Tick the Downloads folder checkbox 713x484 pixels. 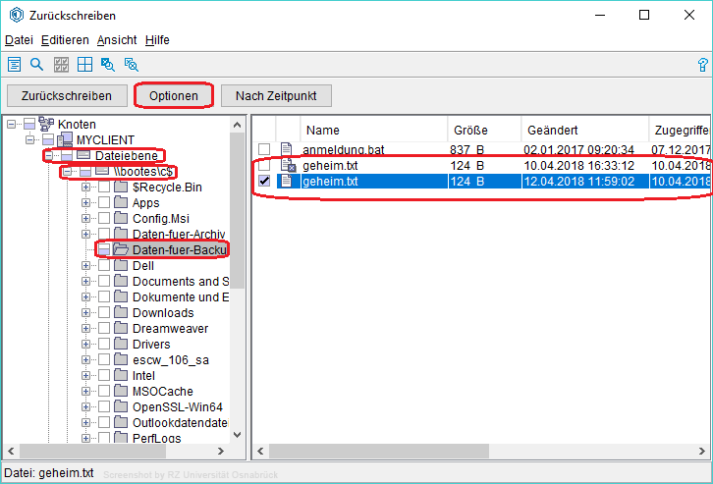click(x=104, y=313)
